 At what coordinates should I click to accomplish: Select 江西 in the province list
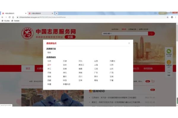(x=96, y=69)
